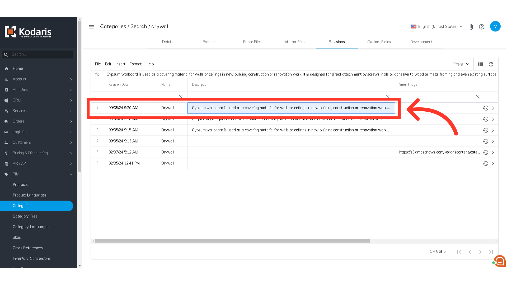This screenshot has width=507, height=285.
Task: Go to the Products sidebar link
Action: point(20,184)
